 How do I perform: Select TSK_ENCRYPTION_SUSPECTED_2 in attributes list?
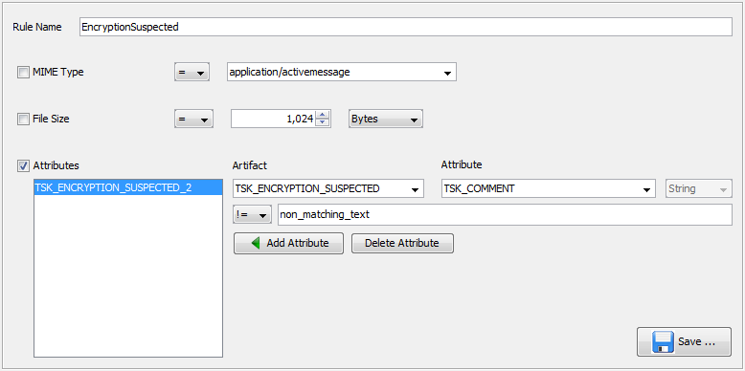coord(128,187)
